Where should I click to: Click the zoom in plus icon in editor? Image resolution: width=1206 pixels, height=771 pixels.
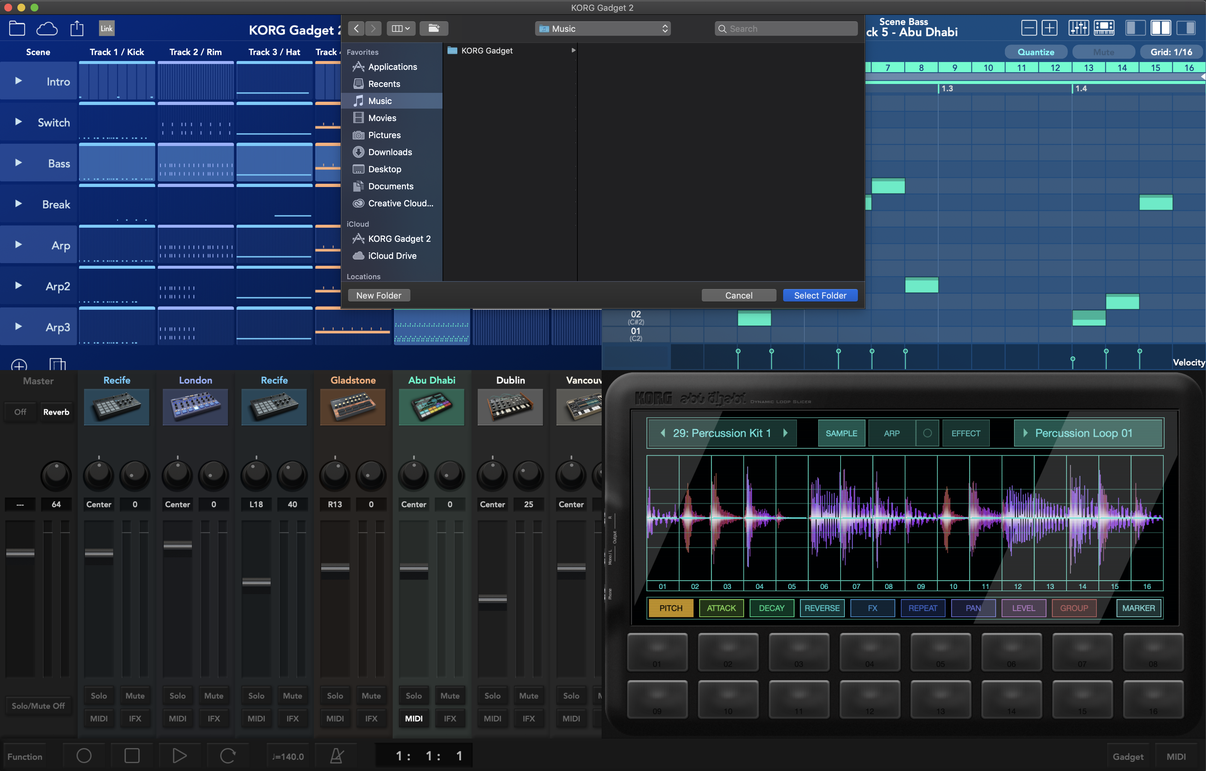pyautogui.click(x=1049, y=28)
